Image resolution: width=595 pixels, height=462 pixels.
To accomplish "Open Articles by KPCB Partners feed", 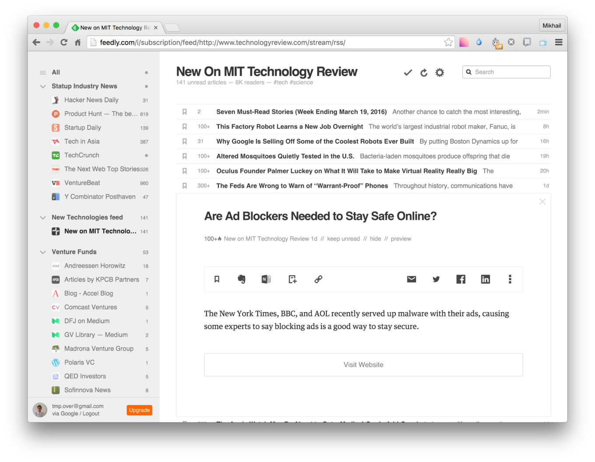I will pos(101,279).
